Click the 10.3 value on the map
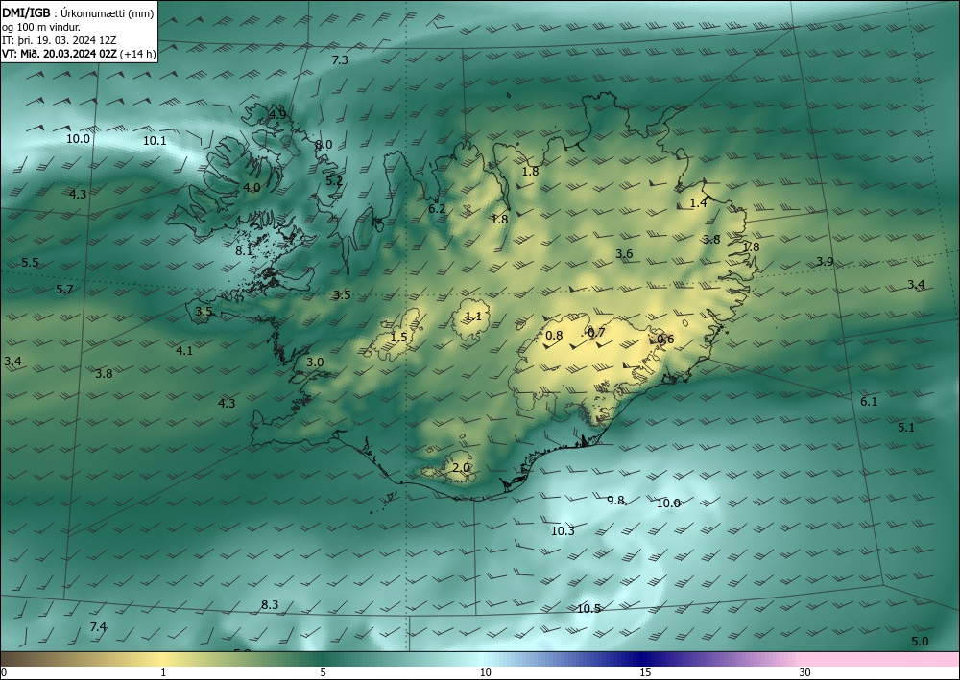This screenshot has height=680, width=960. pyautogui.click(x=563, y=531)
